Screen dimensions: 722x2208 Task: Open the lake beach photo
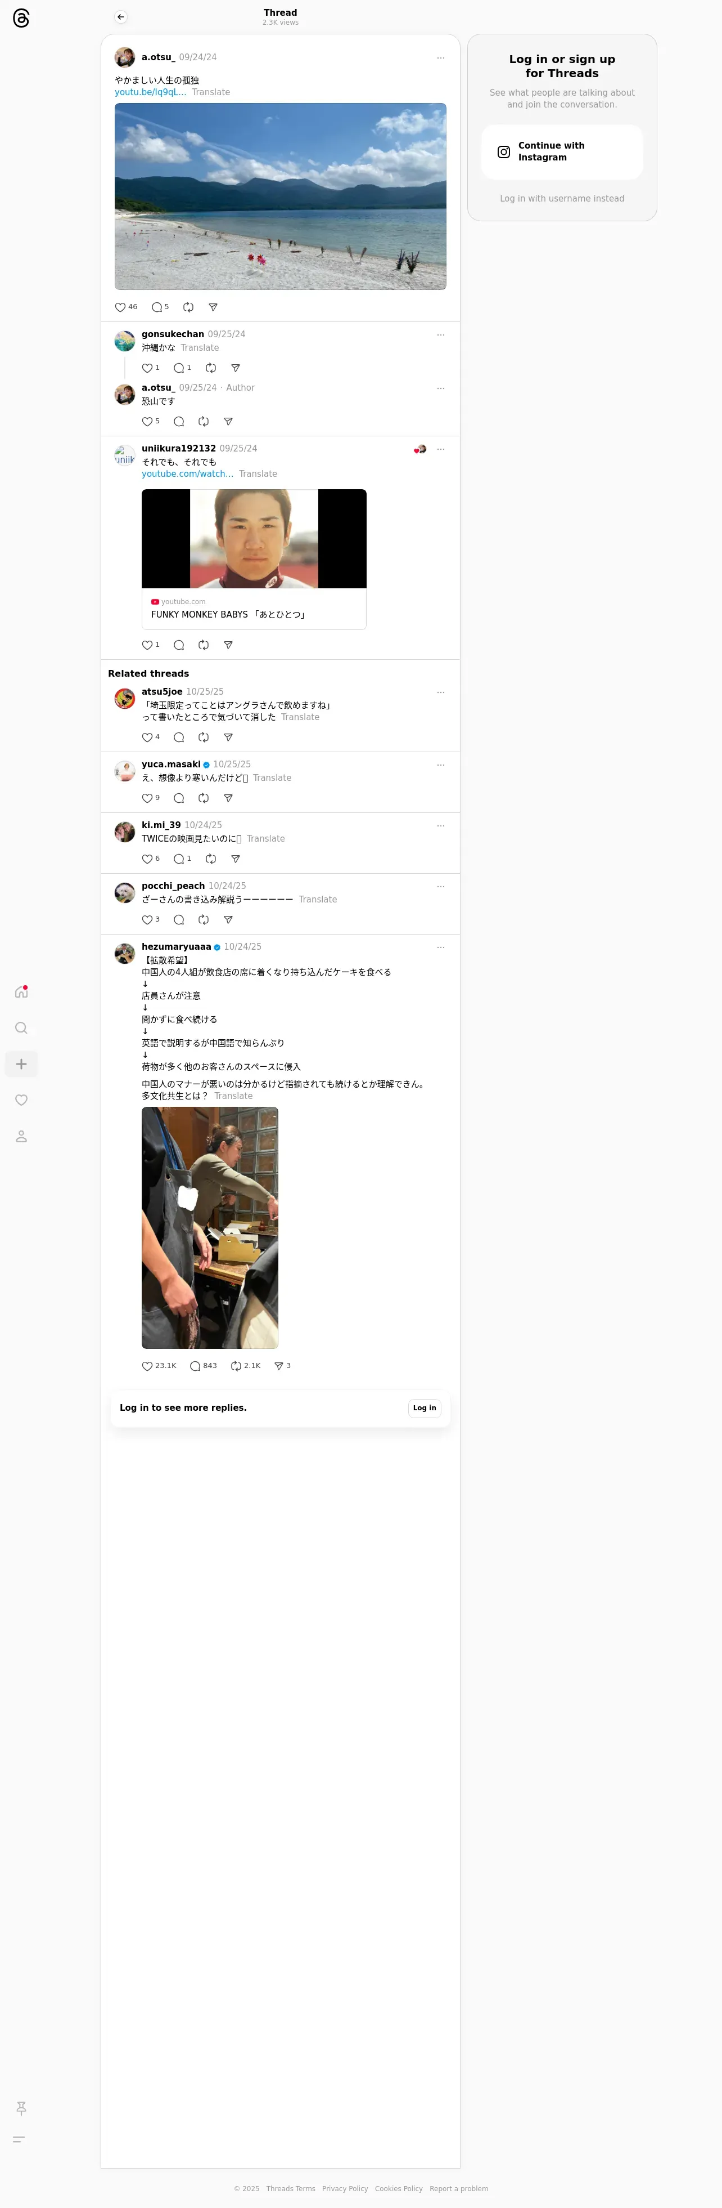[280, 196]
